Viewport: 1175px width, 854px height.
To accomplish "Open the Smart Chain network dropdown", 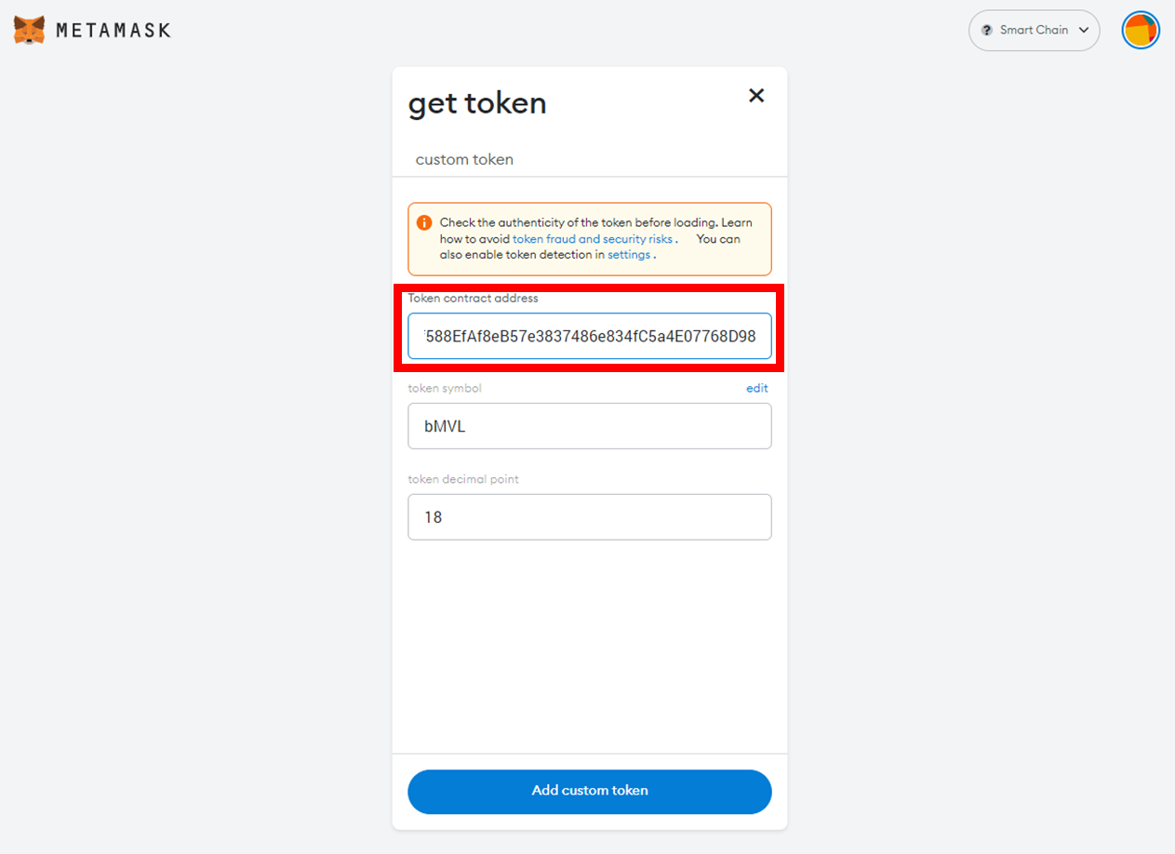I will tap(1034, 31).
